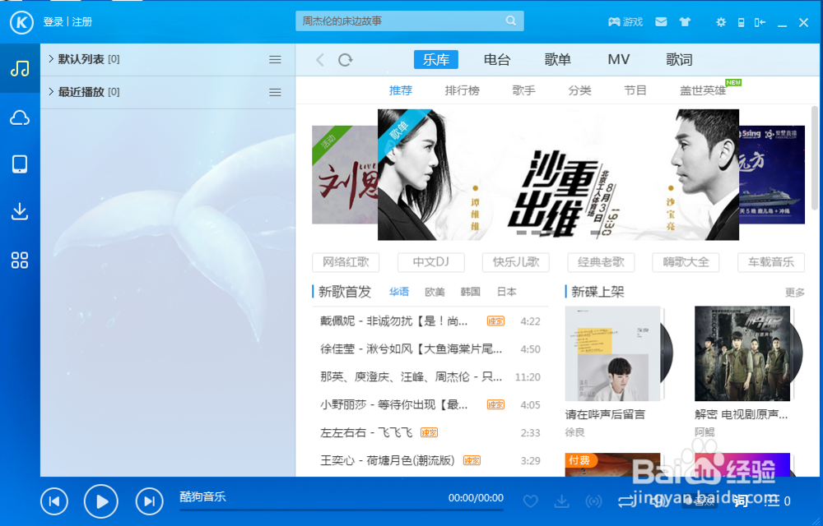Viewport: 823px width, 526px height.
Task: Click the playback progress bar
Action: pyautogui.click(x=342, y=510)
